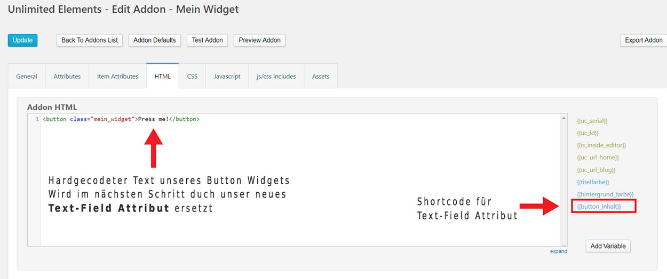Go back to addons list
The image size is (667, 279).
coord(90,40)
